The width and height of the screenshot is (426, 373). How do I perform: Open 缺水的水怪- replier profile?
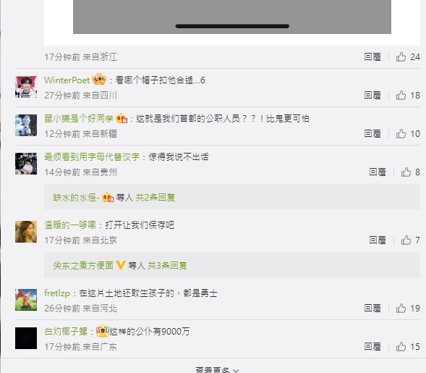click(x=77, y=198)
